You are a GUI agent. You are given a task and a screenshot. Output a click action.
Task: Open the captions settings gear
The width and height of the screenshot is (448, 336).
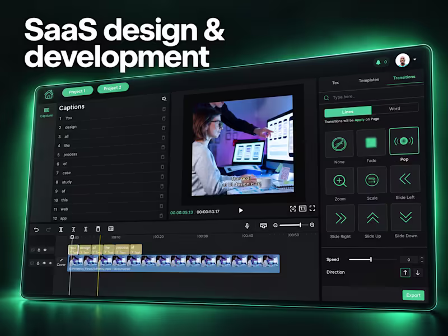pyautogui.click(x=164, y=99)
